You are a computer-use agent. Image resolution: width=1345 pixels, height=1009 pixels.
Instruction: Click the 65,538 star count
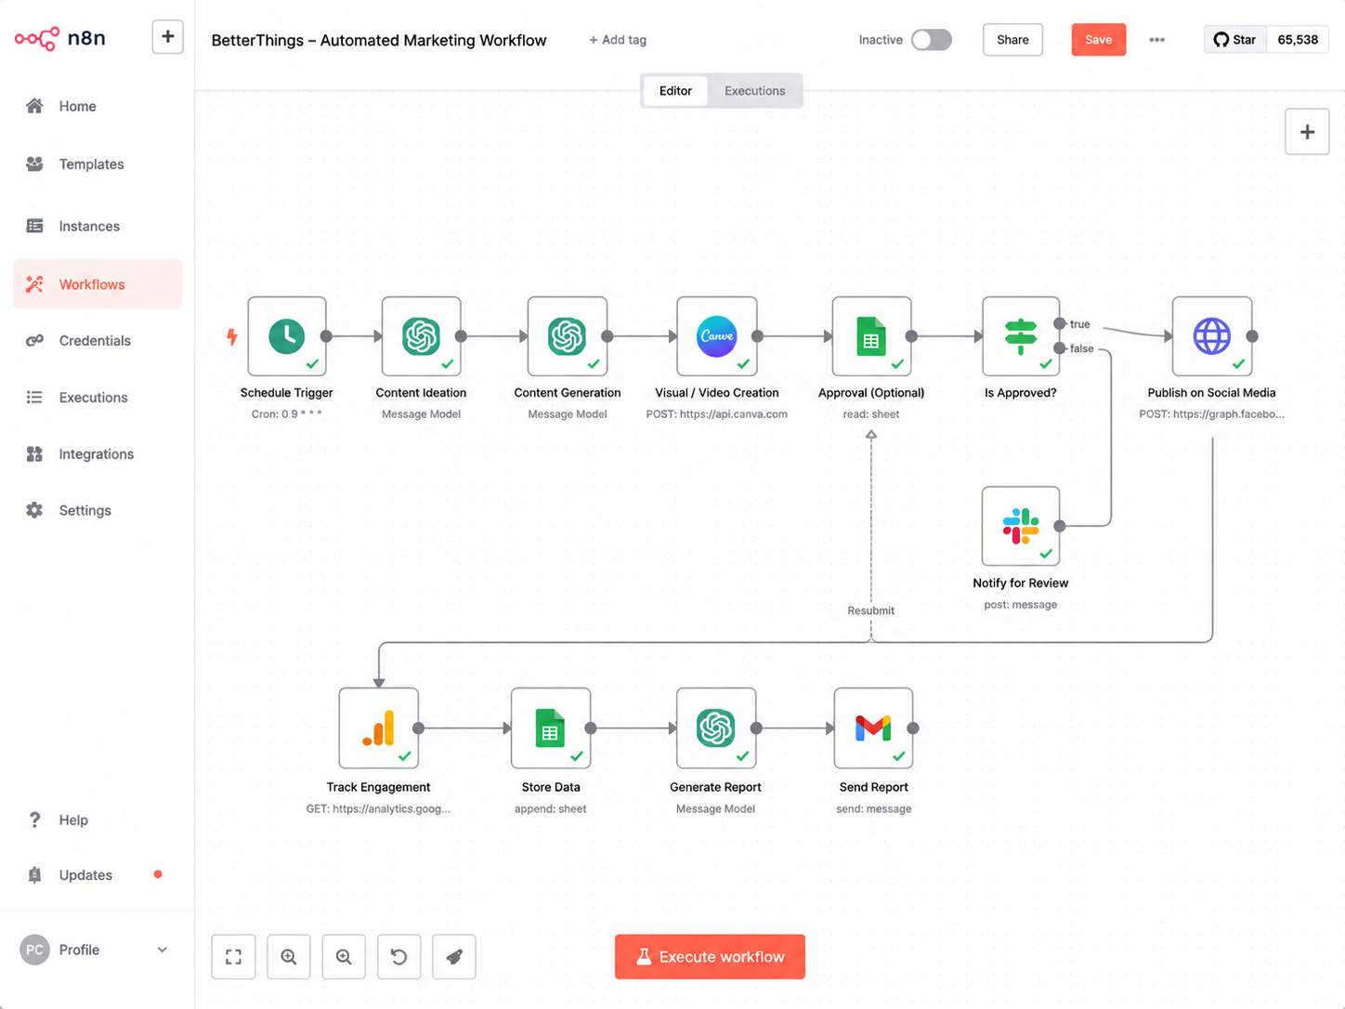(x=1298, y=40)
